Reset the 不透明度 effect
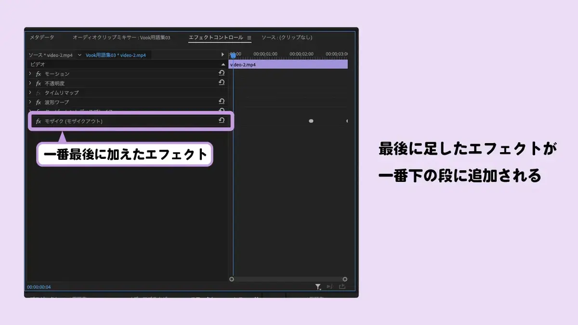Screen dimensions: 578x325 pos(222,83)
